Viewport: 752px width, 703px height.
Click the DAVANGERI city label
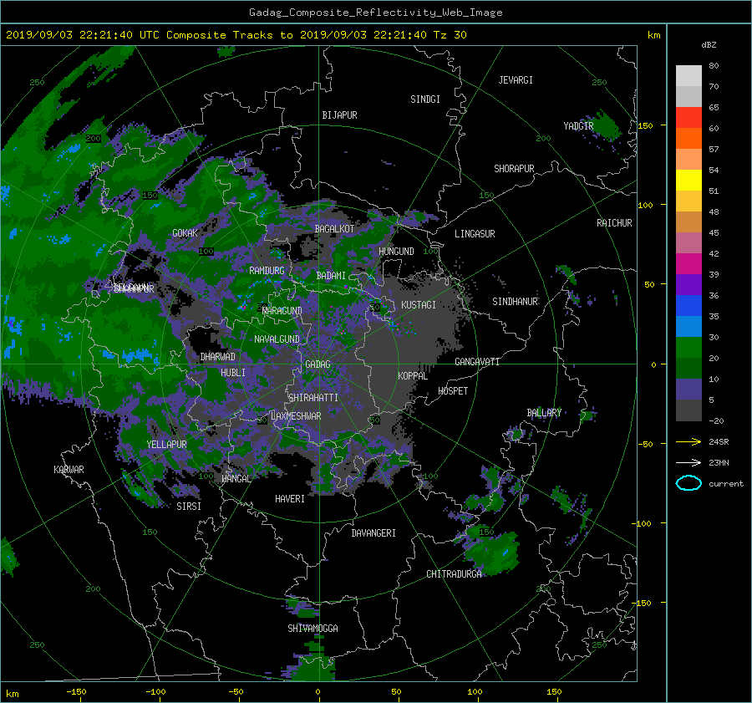(373, 533)
